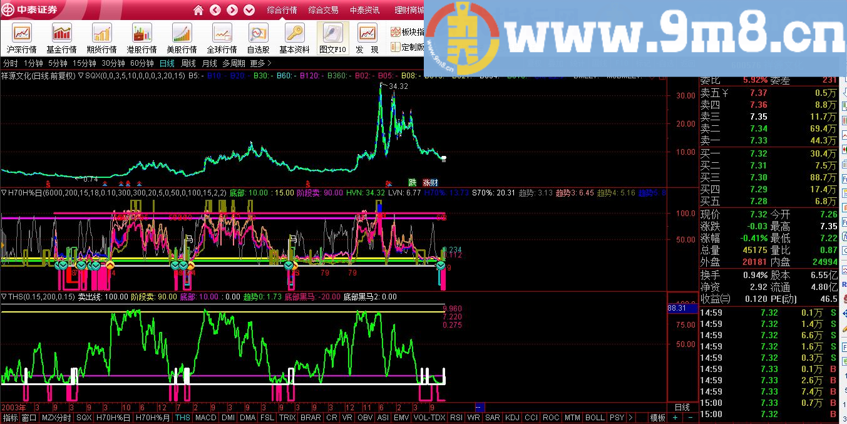
Task: Open the 模板 template button
Action: (657, 418)
